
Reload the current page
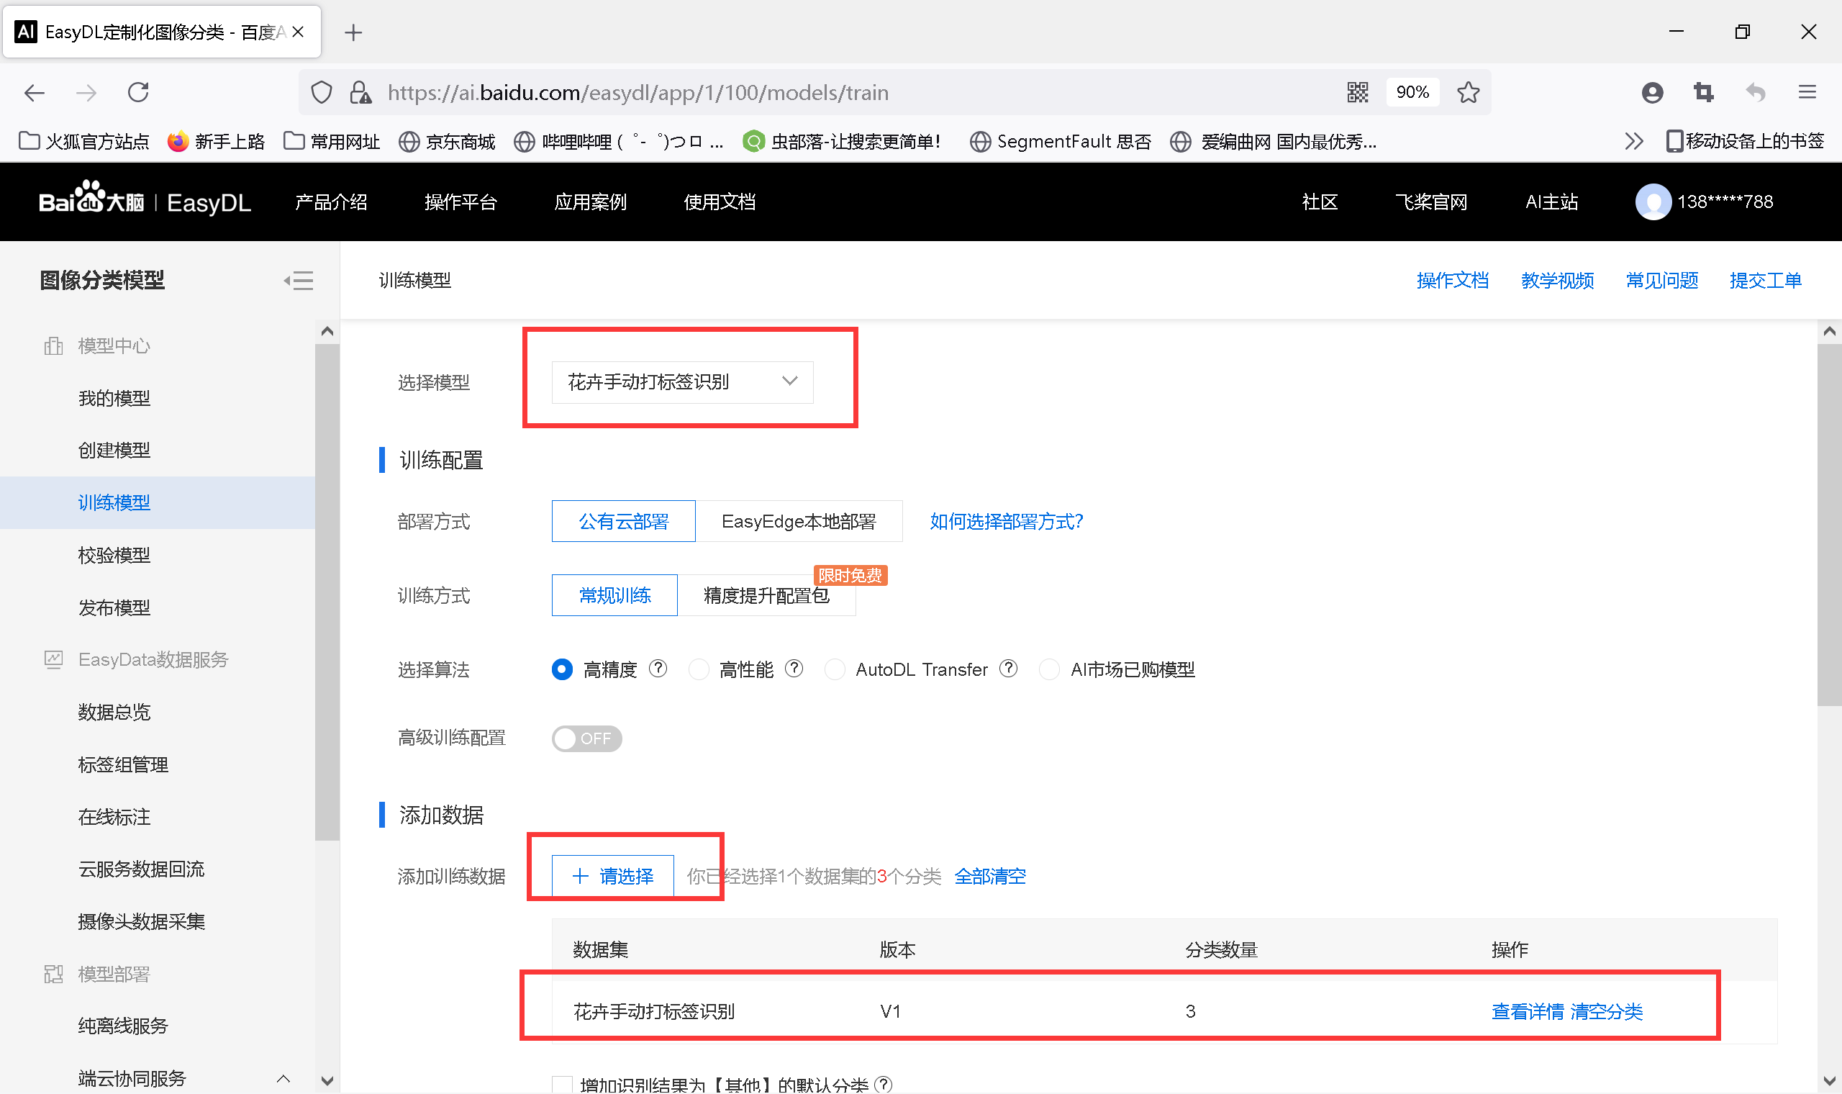(x=139, y=93)
